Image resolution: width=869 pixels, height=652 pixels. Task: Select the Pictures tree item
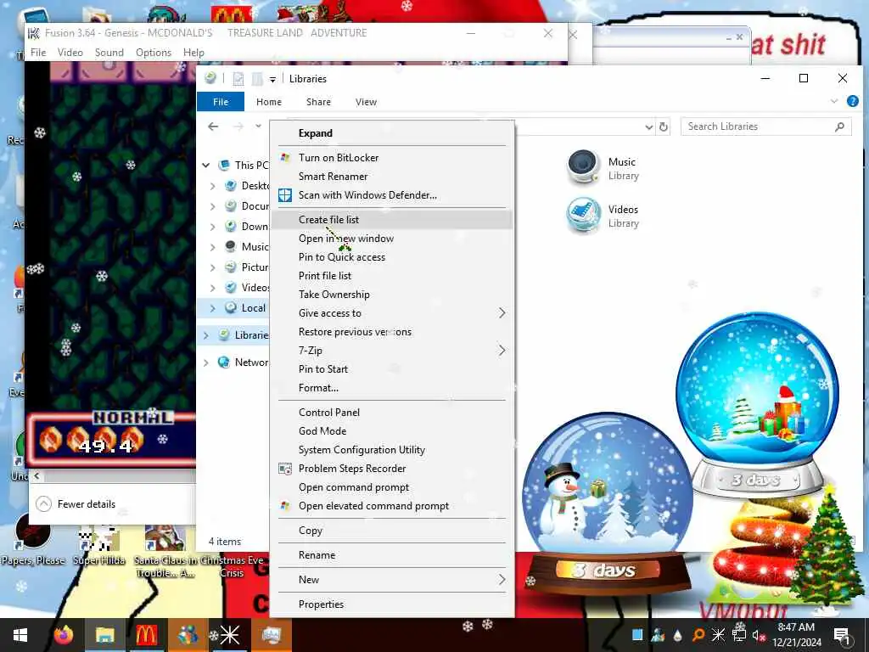coord(249,267)
